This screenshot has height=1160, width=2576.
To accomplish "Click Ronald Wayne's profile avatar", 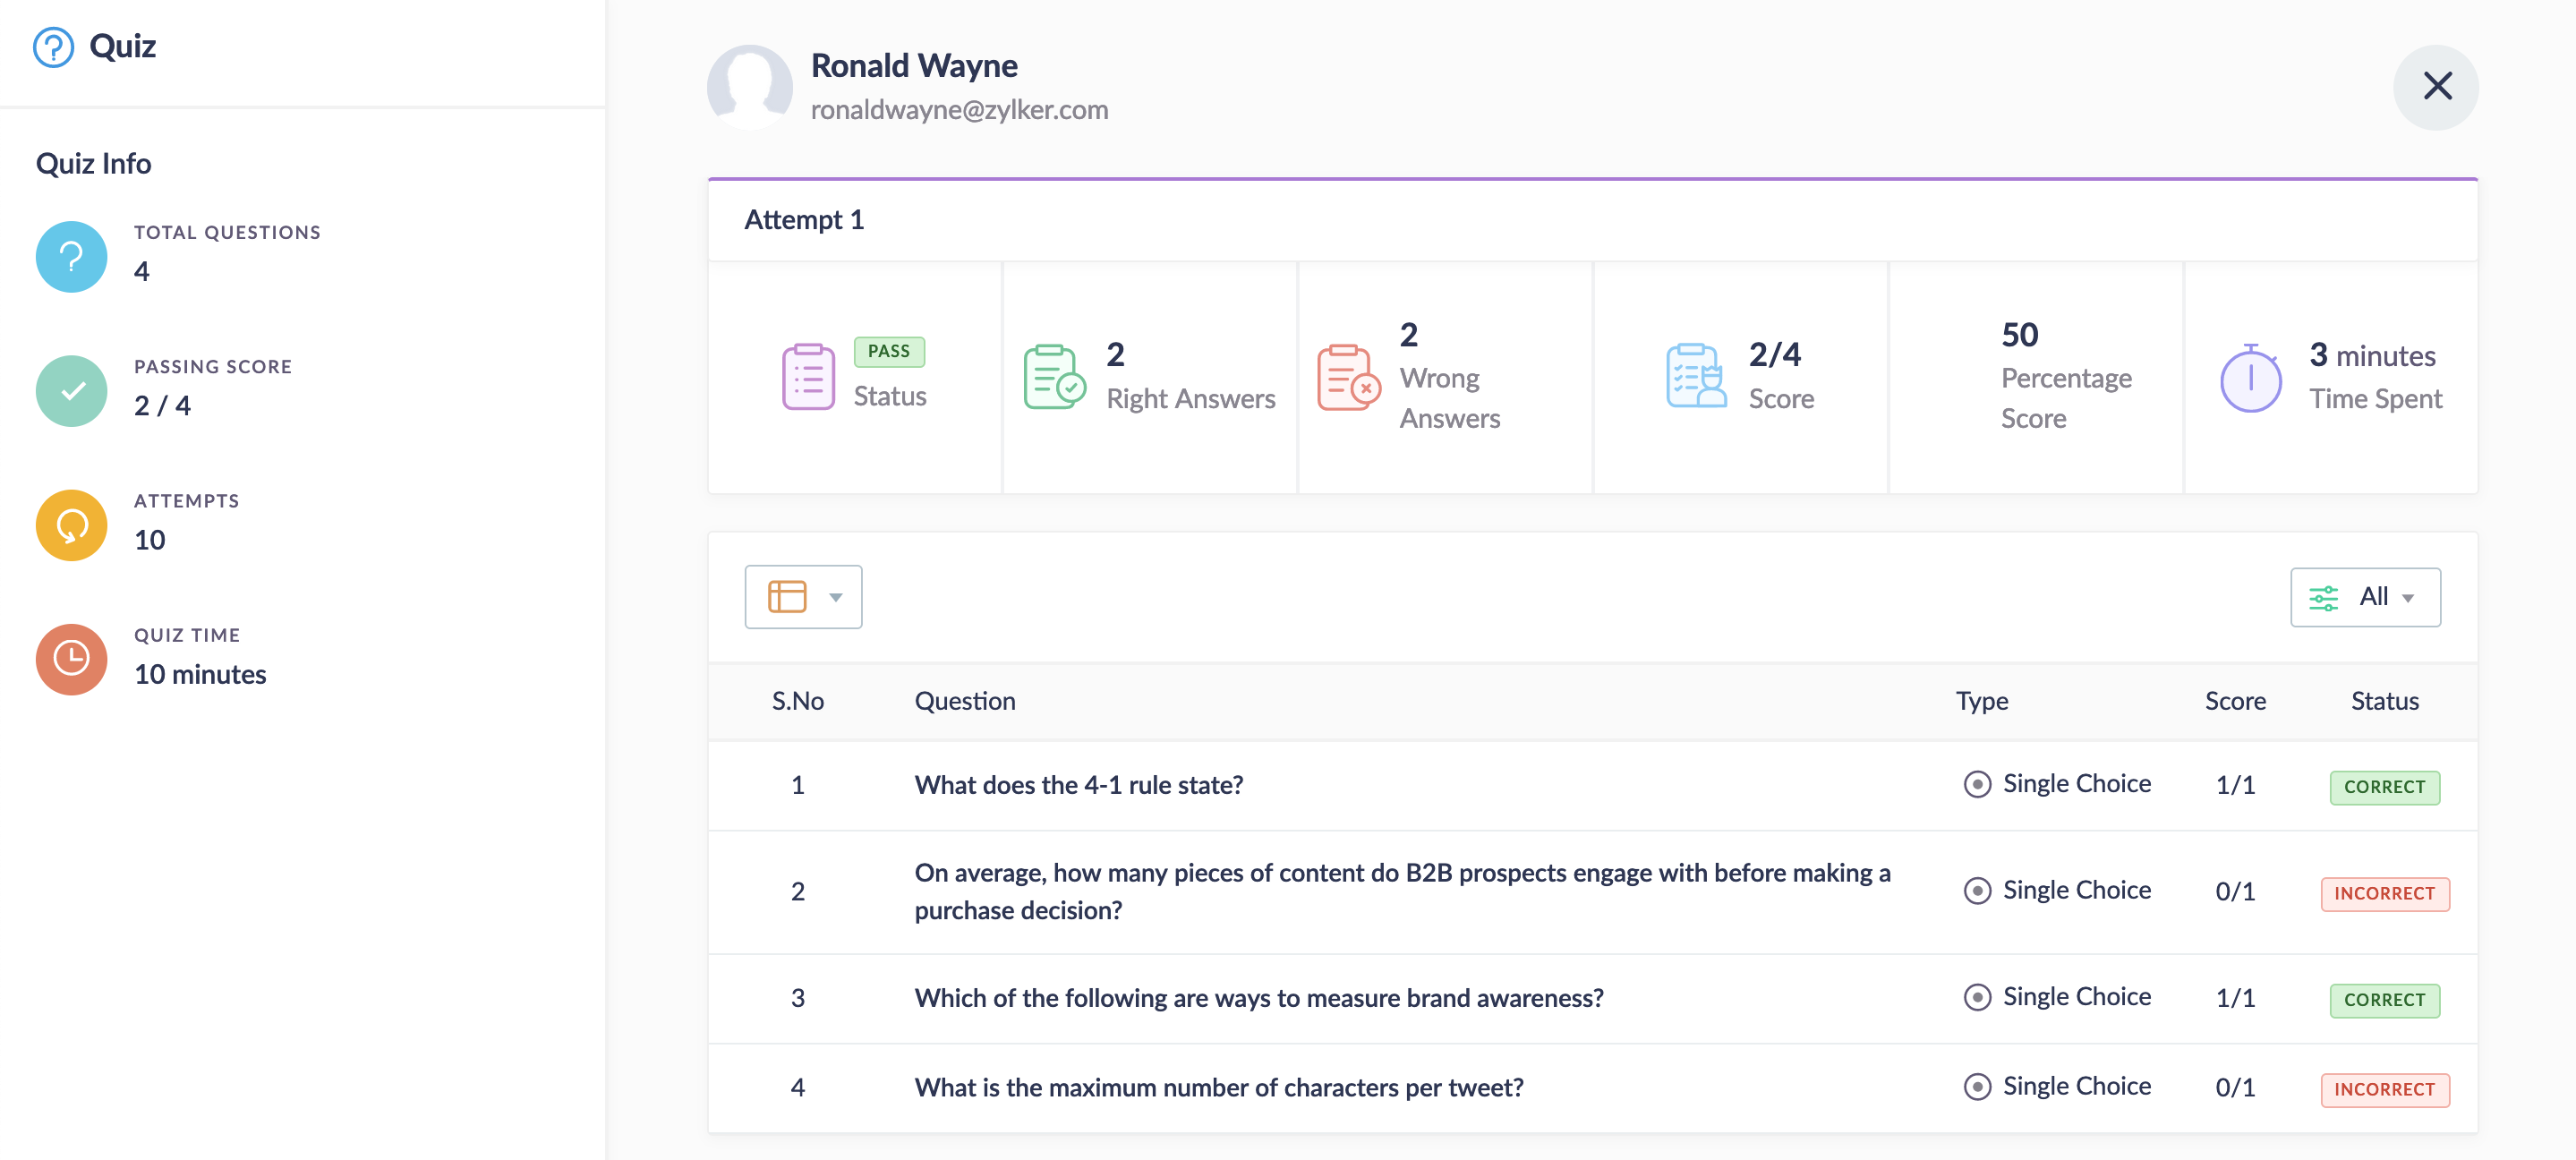I will tap(749, 87).
